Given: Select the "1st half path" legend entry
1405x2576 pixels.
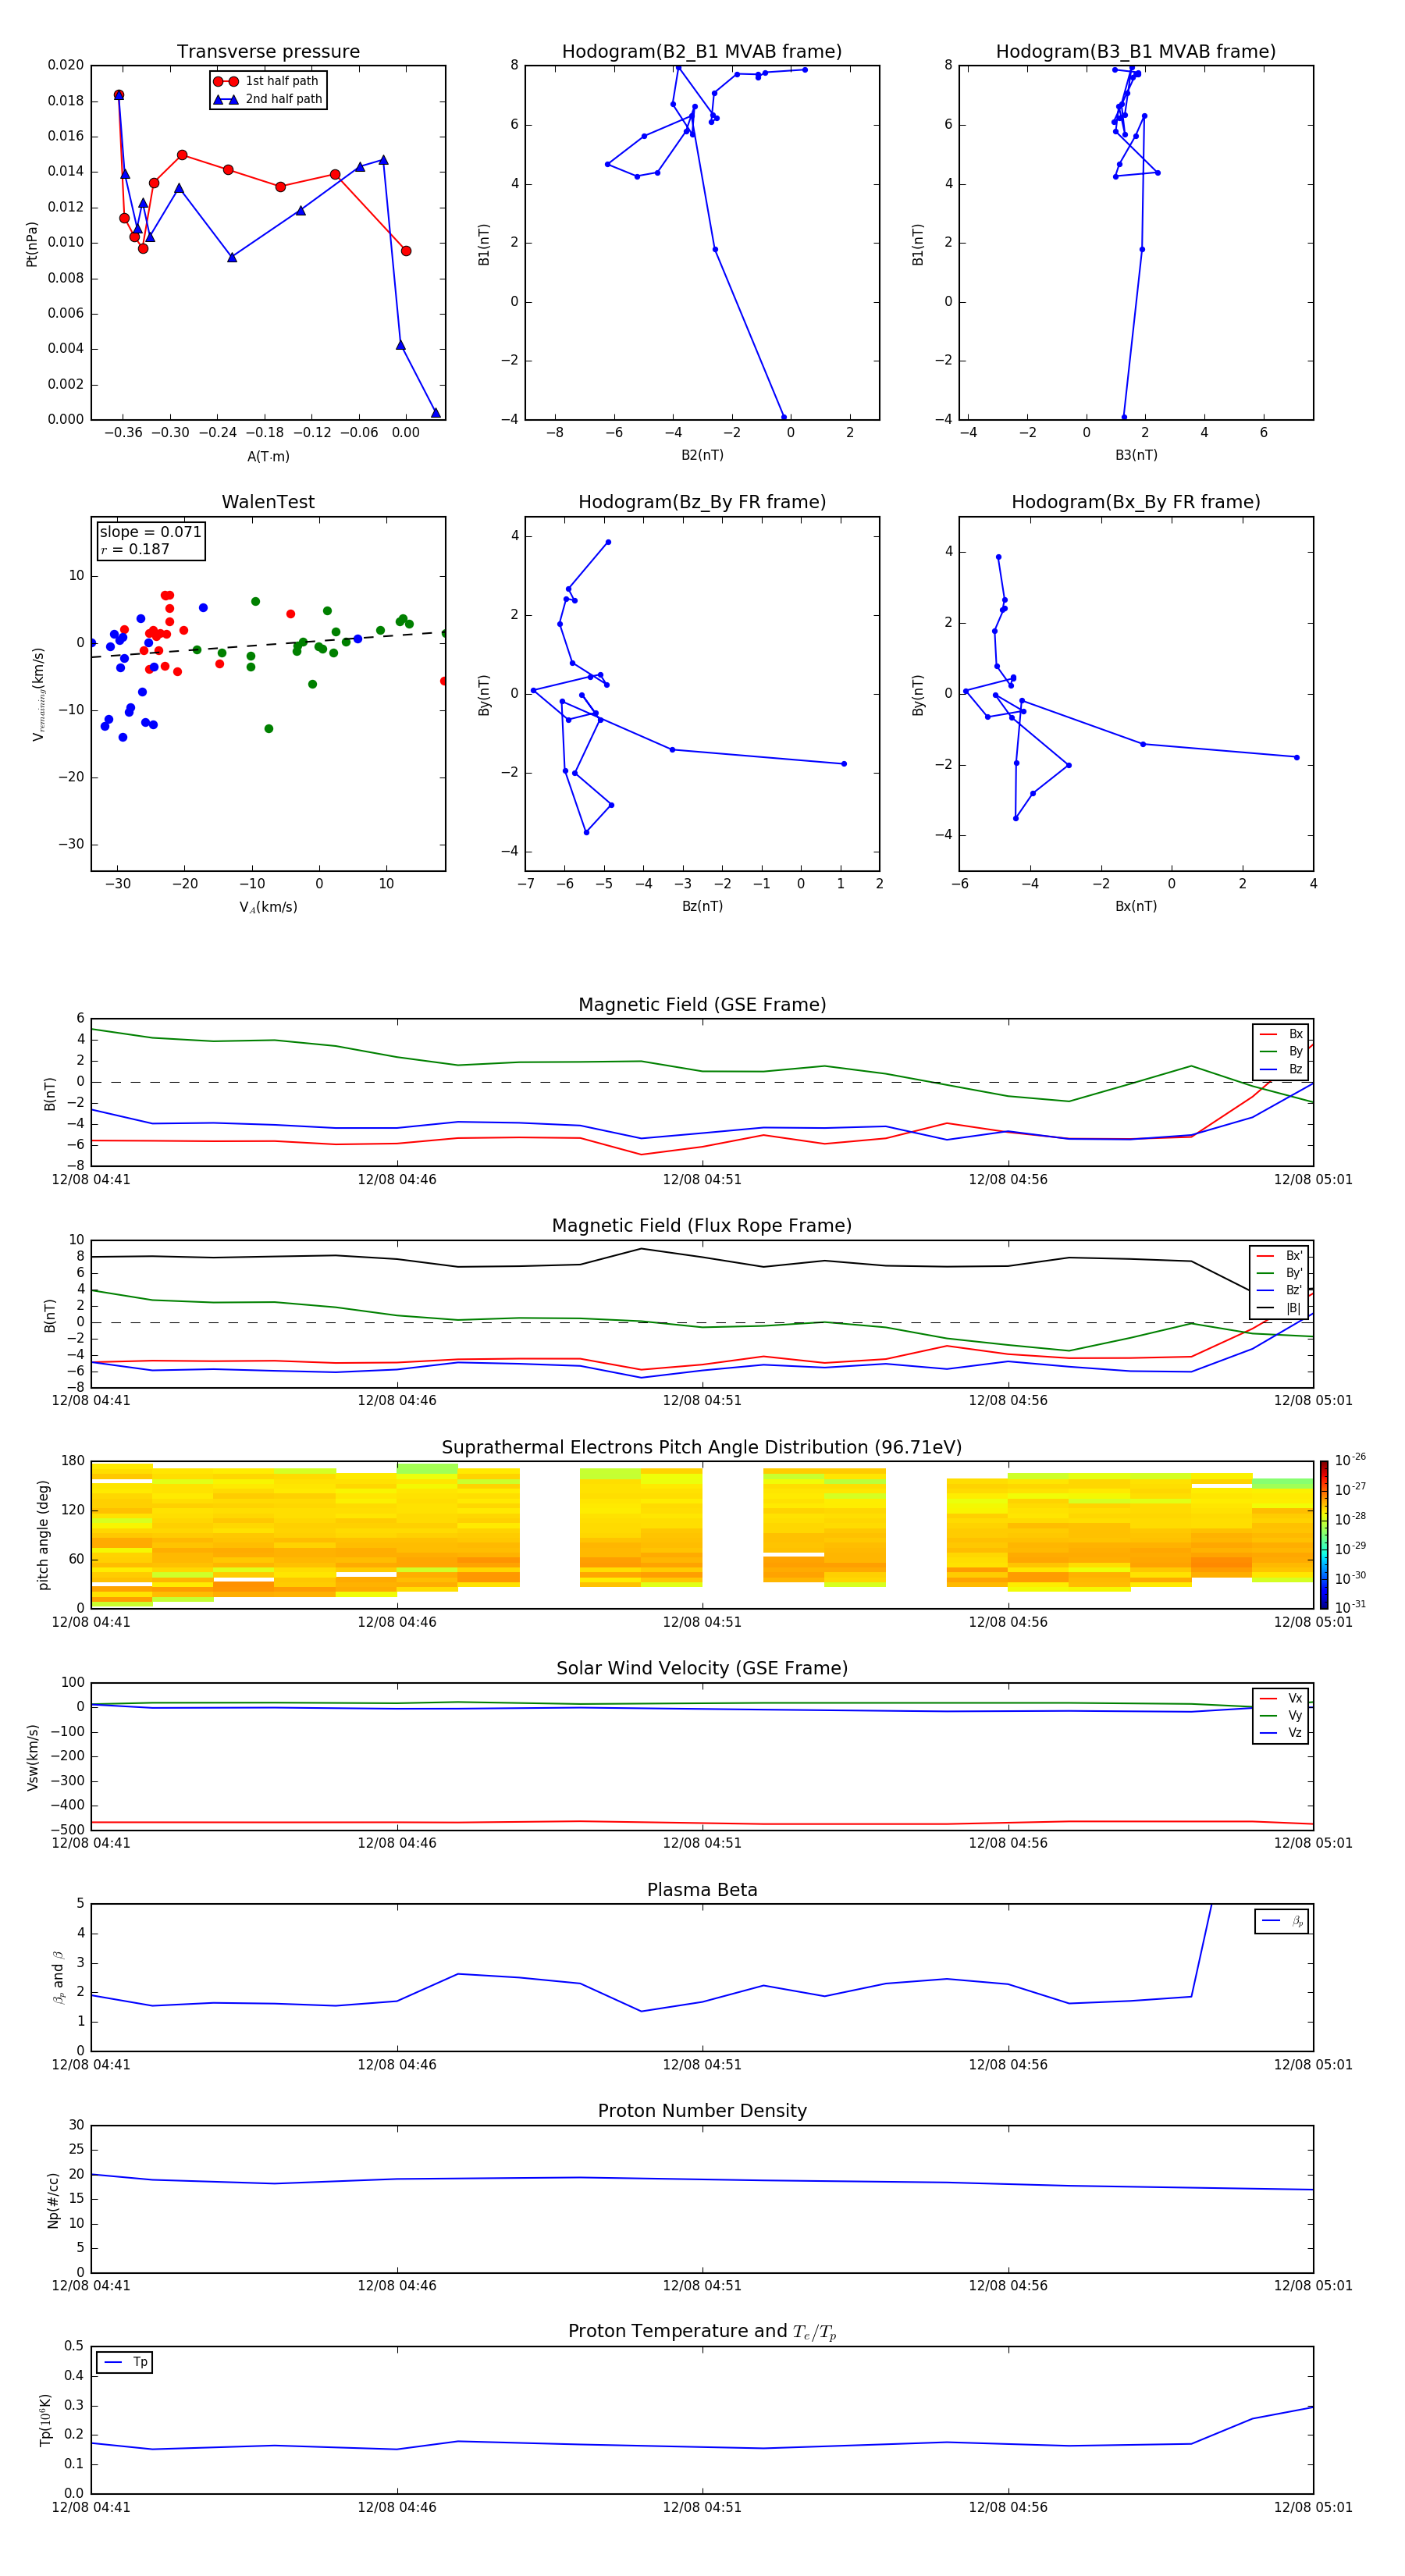Looking at the screenshot, I should (x=266, y=81).
